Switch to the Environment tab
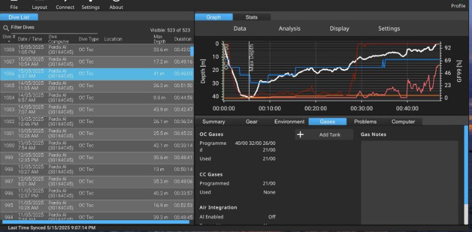This screenshot has width=472, height=232. coord(290,122)
